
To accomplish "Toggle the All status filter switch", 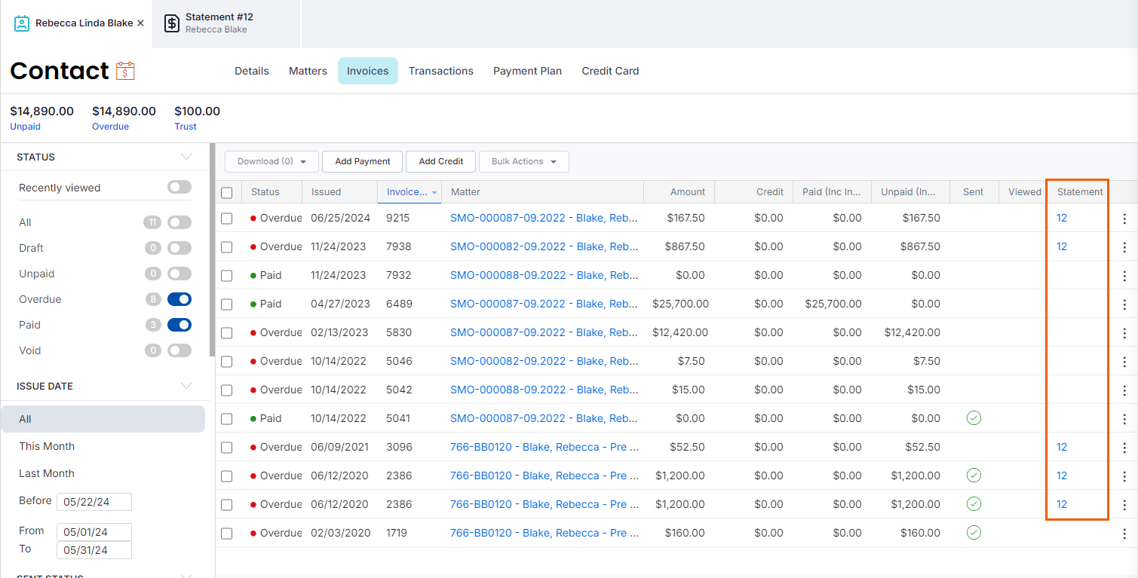I will [x=179, y=222].
